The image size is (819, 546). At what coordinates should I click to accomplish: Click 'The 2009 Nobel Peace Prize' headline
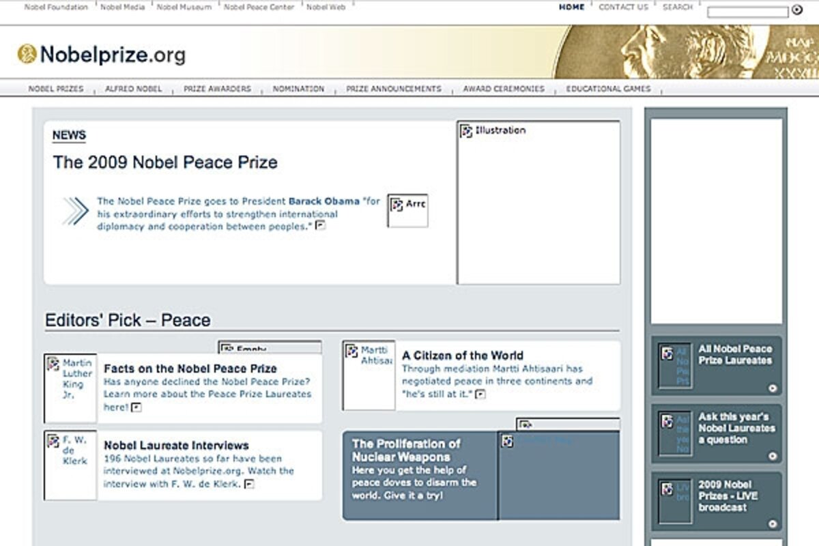point(165,162)
